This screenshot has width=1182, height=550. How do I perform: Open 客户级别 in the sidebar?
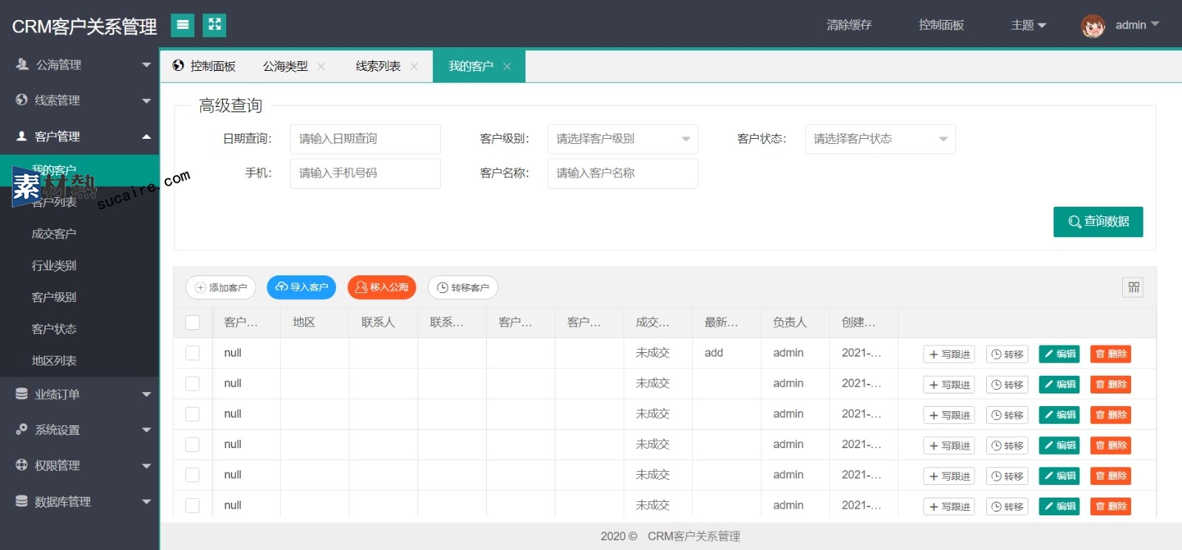click(x=54, y=297)
